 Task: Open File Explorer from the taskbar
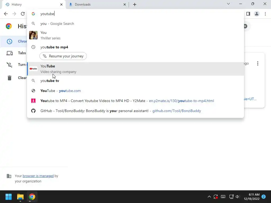tap(20, 197)
